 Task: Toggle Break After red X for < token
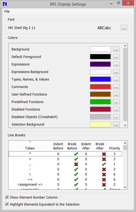104,174
